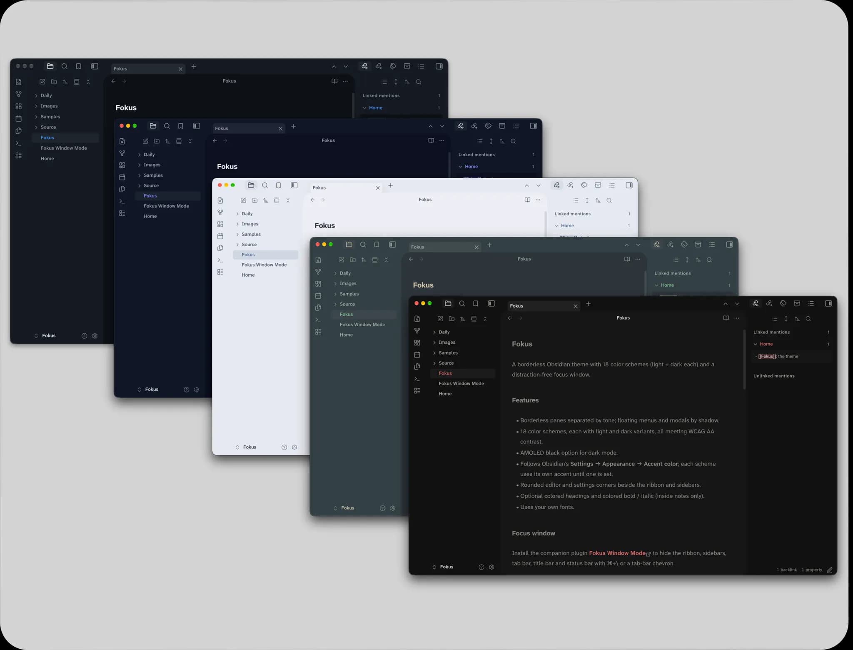Viewport: 853px width, 650px height.
Task: Show outline panel in front window sidebar
Action: 811,304
